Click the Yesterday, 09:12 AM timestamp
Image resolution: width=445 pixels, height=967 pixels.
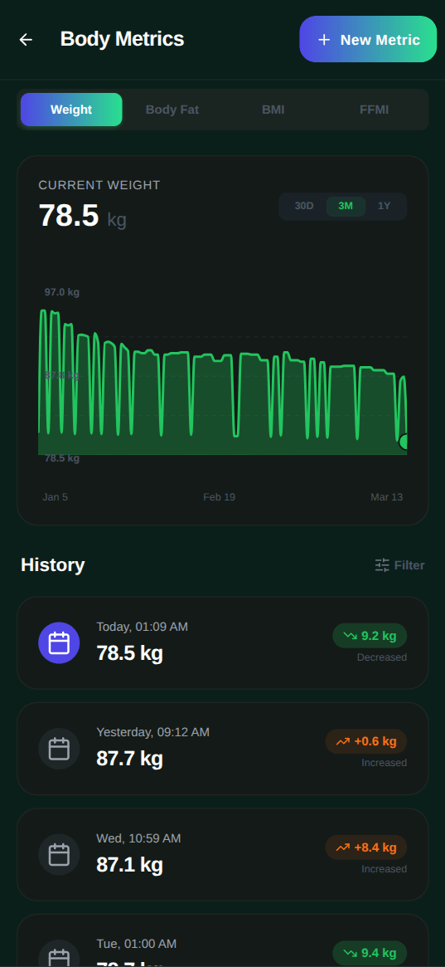click(x=152, y=732)
